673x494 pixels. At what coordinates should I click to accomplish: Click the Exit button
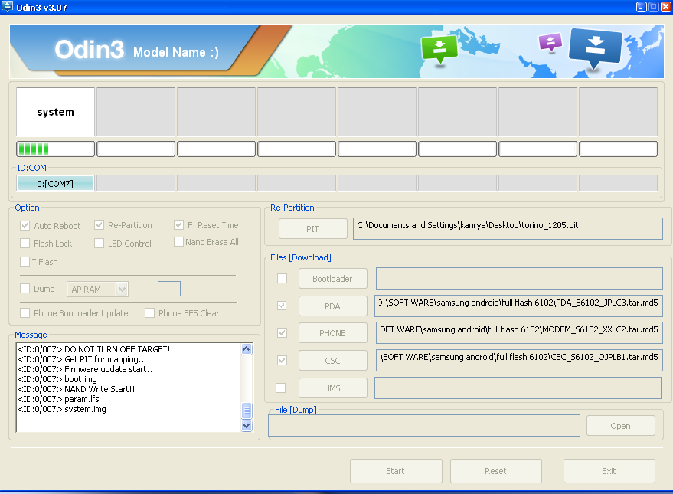609,471
